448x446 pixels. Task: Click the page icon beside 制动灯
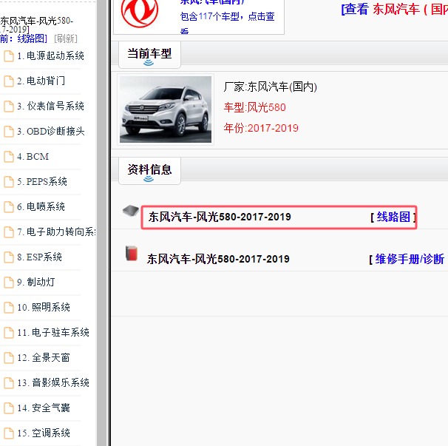[x=9, y=283]
